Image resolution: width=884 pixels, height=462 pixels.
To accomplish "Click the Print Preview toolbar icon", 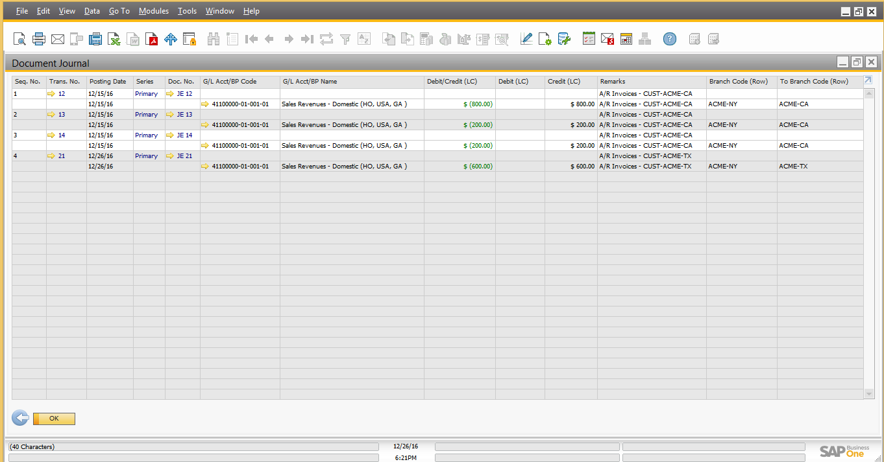I will (20, 40).
